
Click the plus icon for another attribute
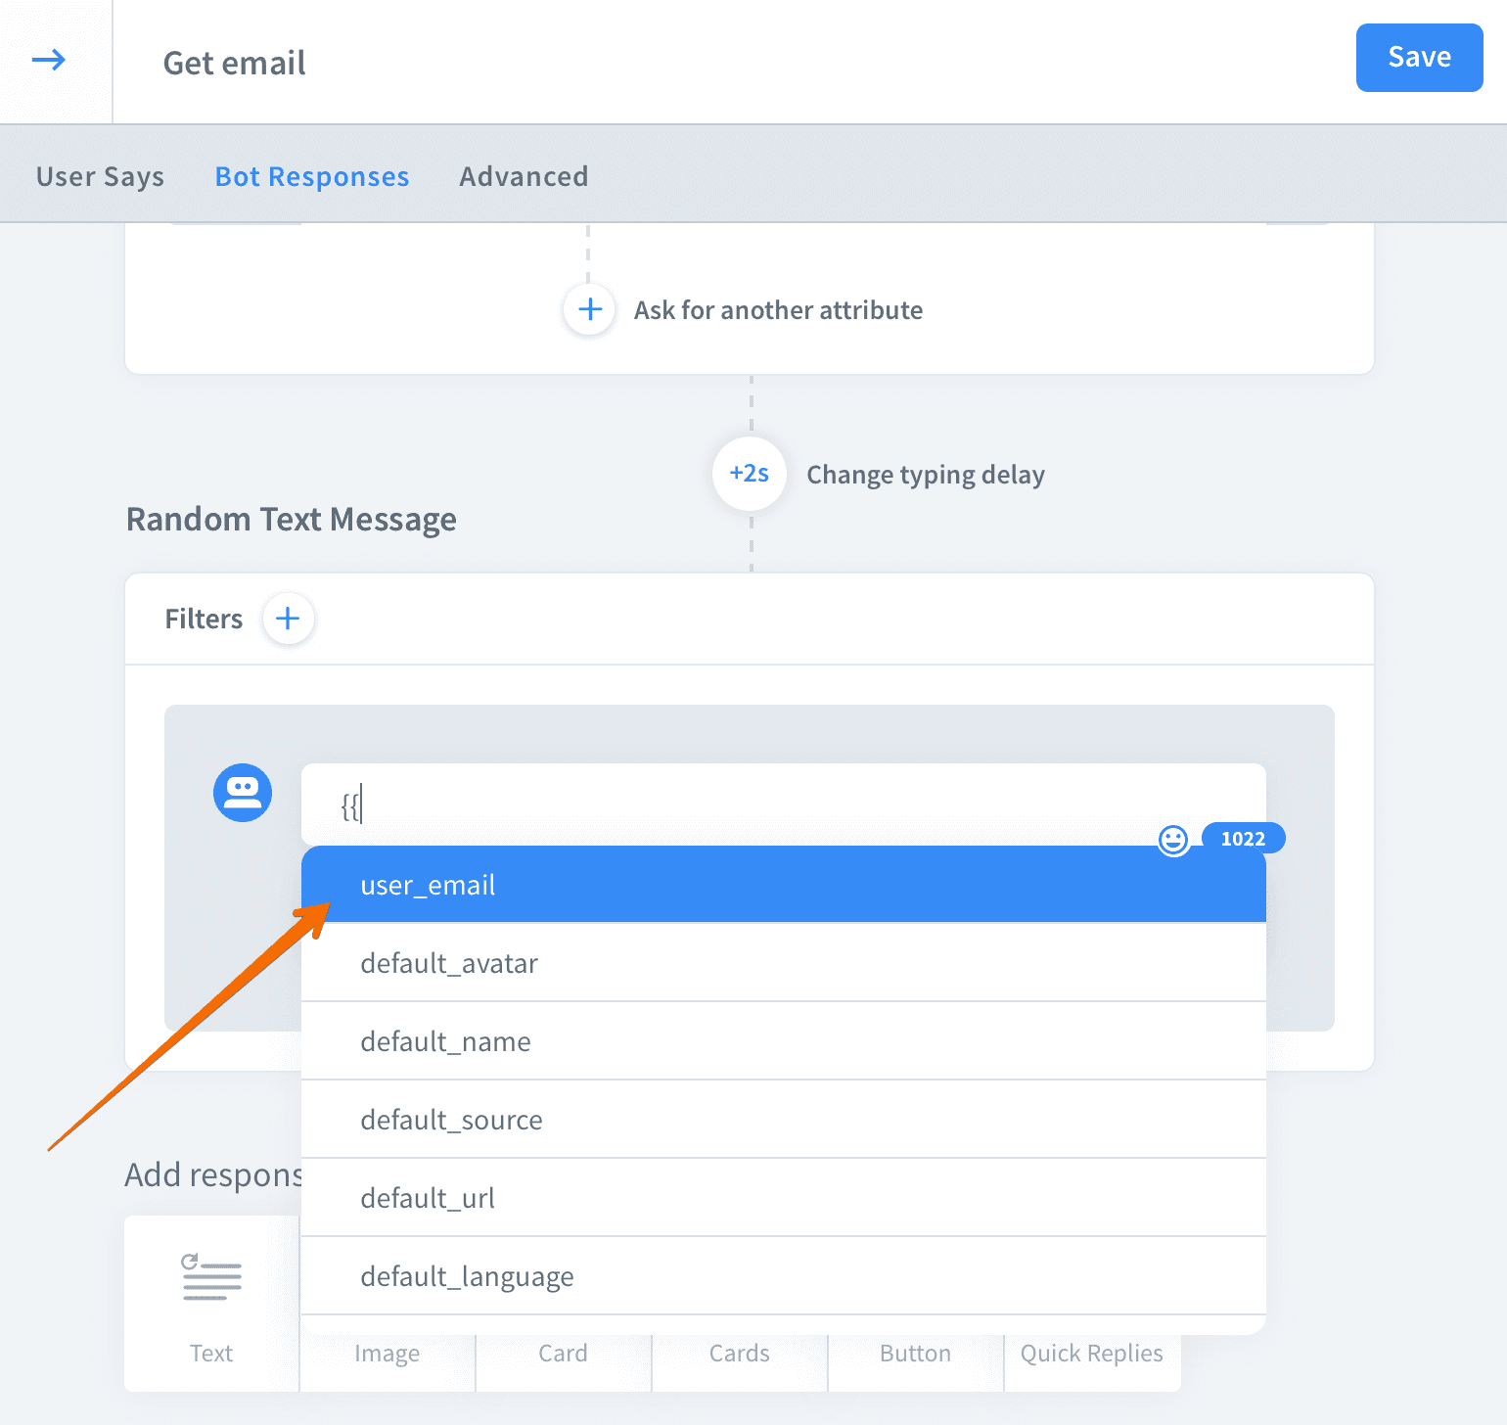tap(589, 310)
